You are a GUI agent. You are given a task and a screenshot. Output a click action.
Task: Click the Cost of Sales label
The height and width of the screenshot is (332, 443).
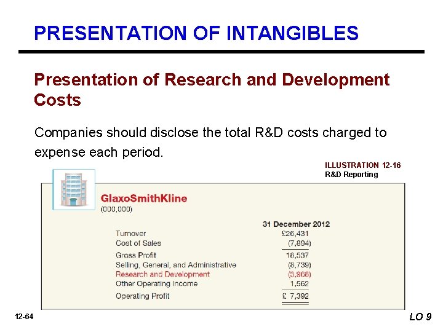coord(138,243)
